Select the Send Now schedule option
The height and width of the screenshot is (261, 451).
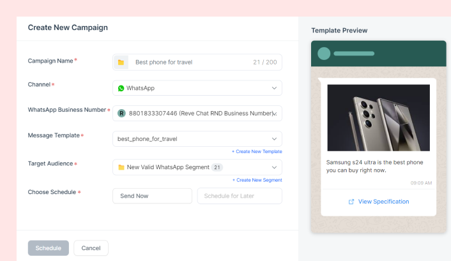point(152,196)
